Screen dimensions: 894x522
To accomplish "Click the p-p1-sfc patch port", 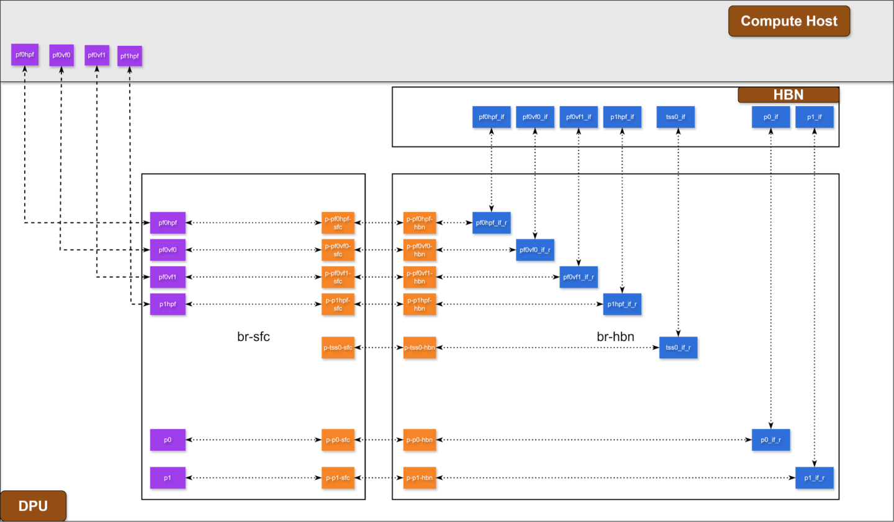I will [x=338, y=477].
